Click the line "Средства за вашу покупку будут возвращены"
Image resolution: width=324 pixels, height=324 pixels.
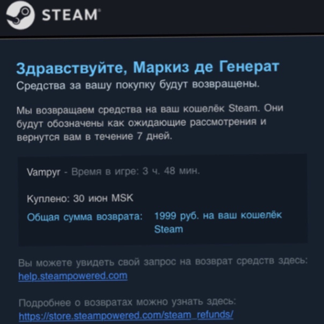(138, 85)
